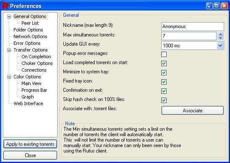Toggle Minimize to system tray checkbox

(164, 72)
